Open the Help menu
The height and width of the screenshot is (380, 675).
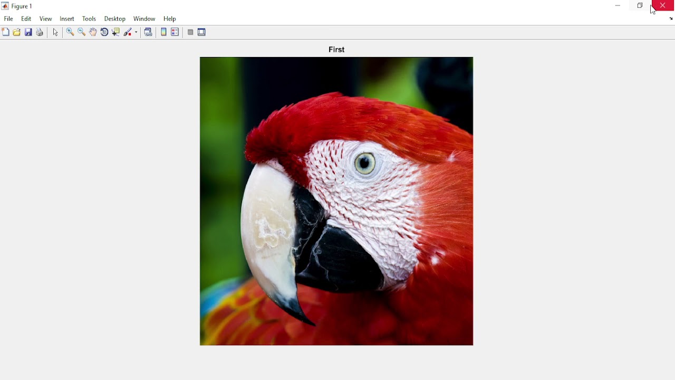coord(170,19)
